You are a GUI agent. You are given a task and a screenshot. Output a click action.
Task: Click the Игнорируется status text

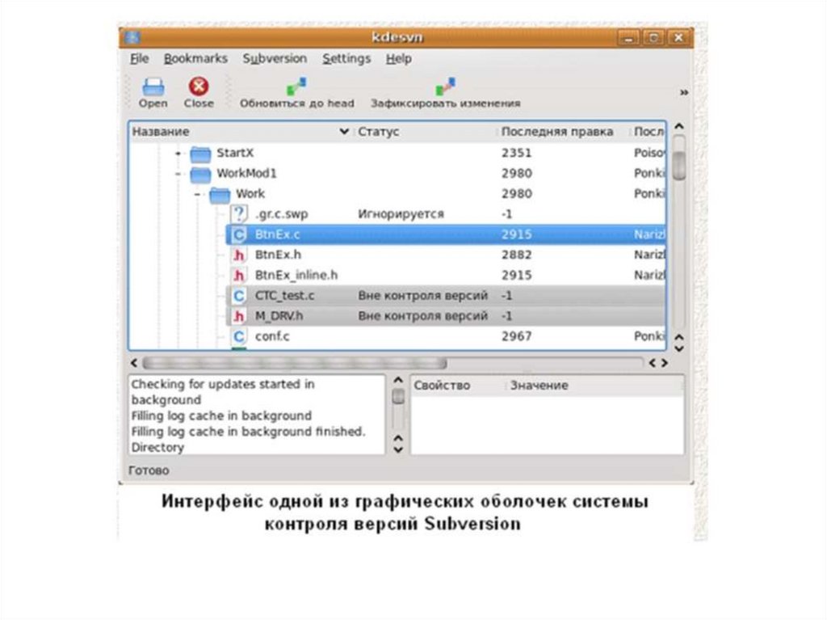pyautogui.click(x=401, y=214)
